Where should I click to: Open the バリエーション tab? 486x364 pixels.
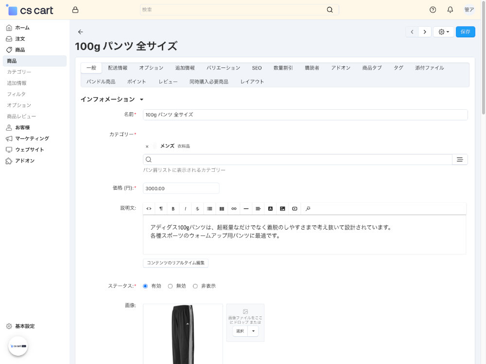[223, 67]
